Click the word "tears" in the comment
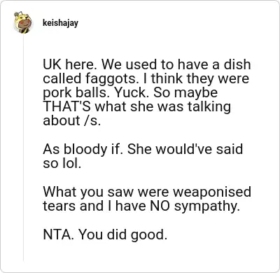The height and width of the screenshot is (273, 280). (59, 206)
